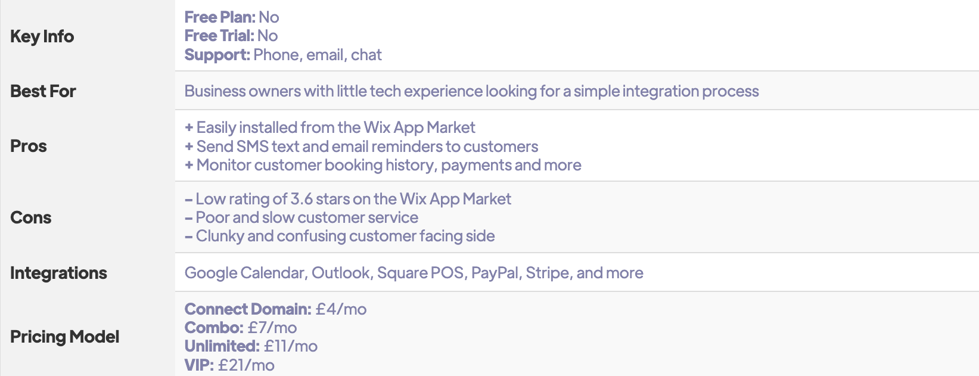The width and height of the screenshot is (979, 376).
Task: Select 'Poor and slow customer service' line
Action: [302, 217]
